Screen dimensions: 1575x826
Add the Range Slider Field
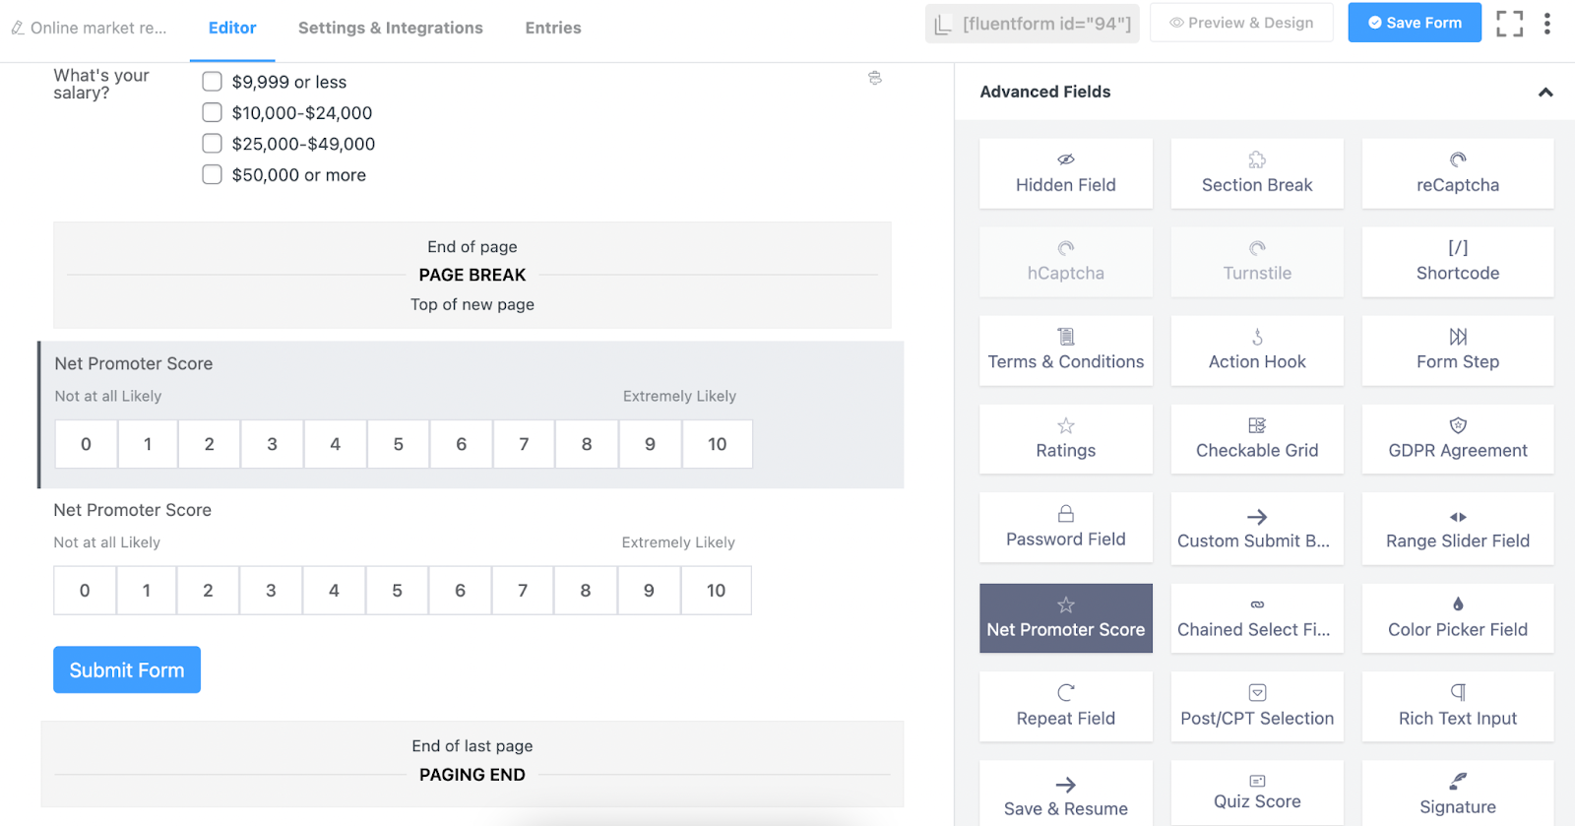[x=1457, y=529]
